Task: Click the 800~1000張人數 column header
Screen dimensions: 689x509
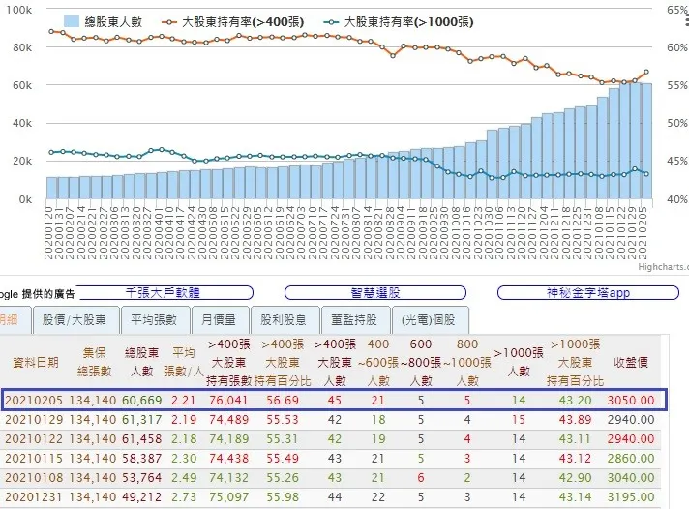Action: click(x=467, y=363)
